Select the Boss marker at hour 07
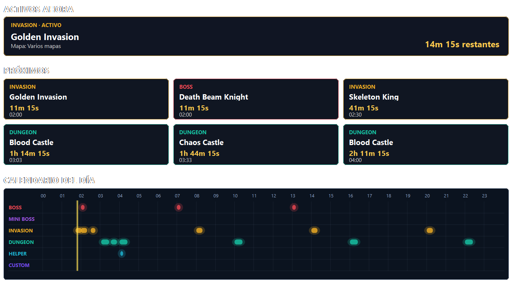Viewport: 512px width, 284px height. click(178, 207)
